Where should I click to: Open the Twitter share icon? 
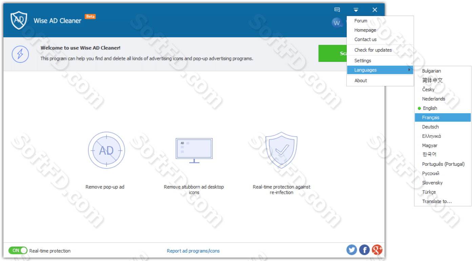352,250
